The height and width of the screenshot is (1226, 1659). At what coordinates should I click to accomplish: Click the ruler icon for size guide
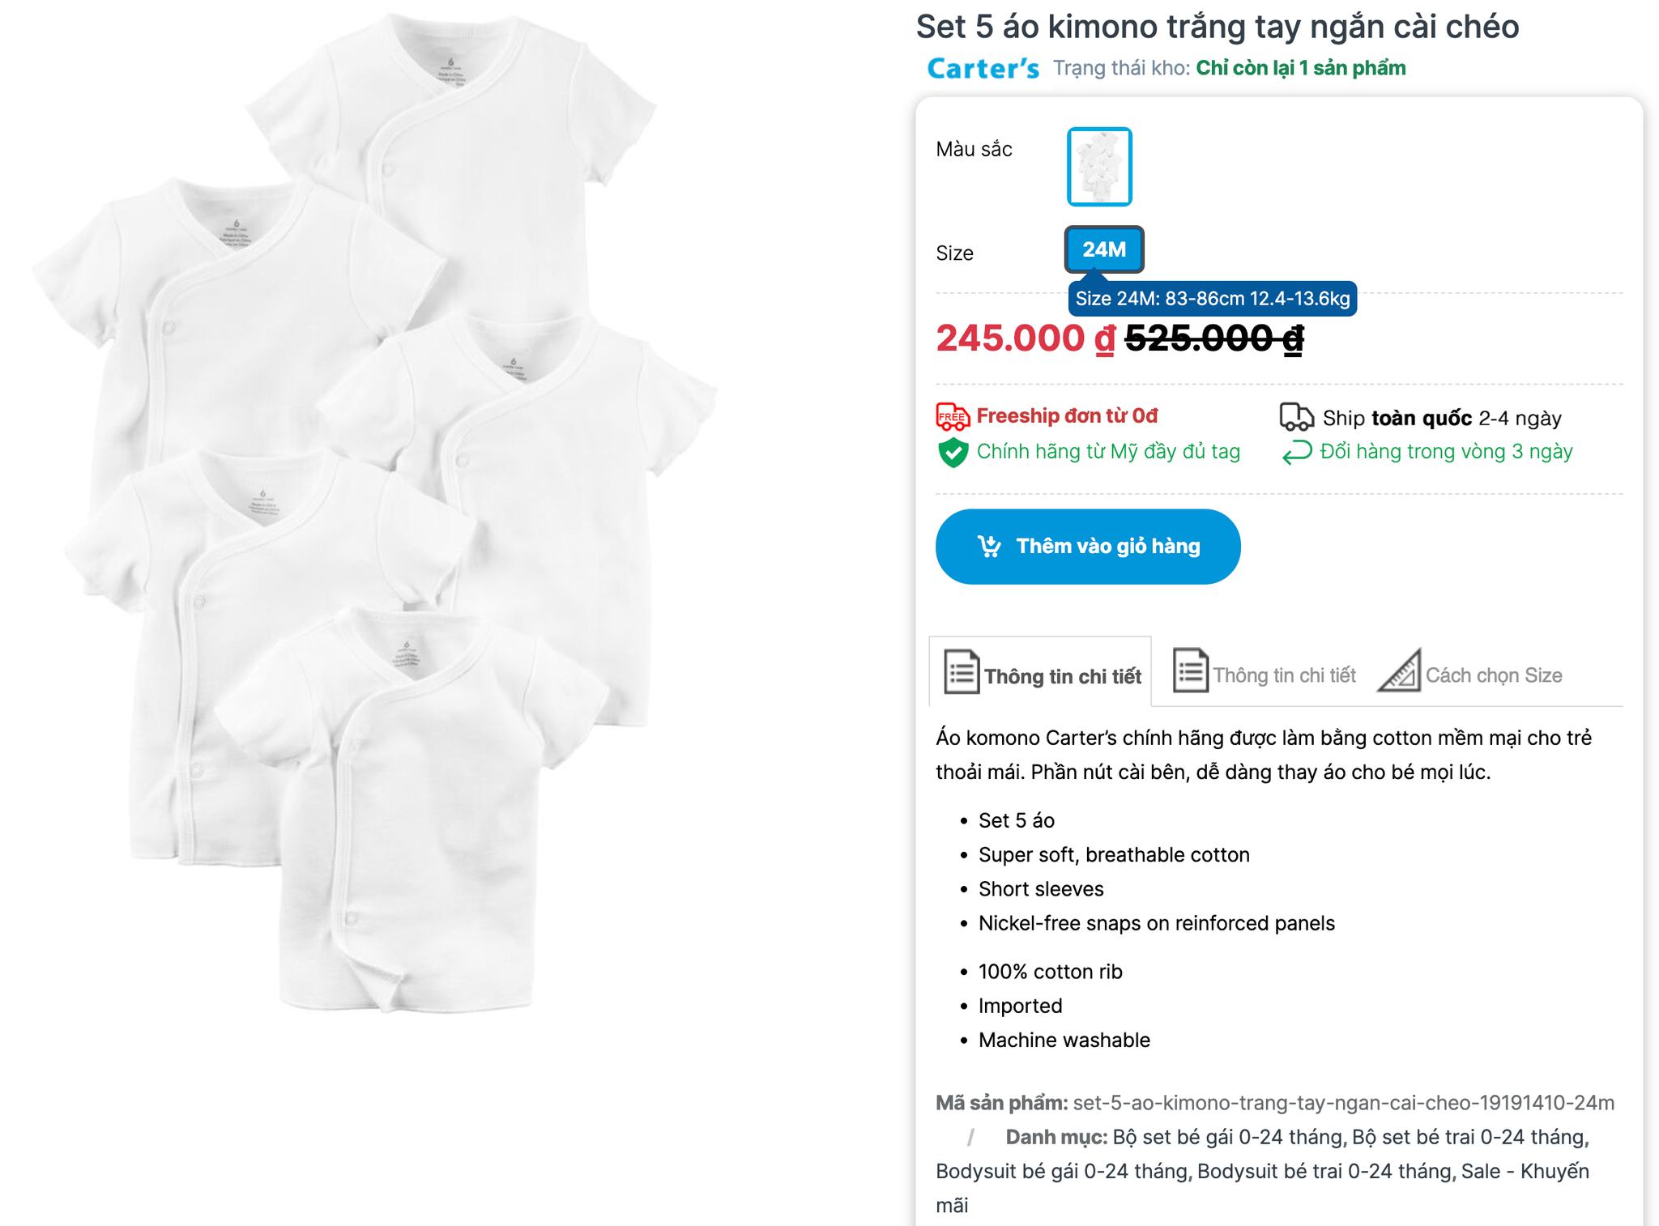pyautogui.click(x=1399, y=671)
